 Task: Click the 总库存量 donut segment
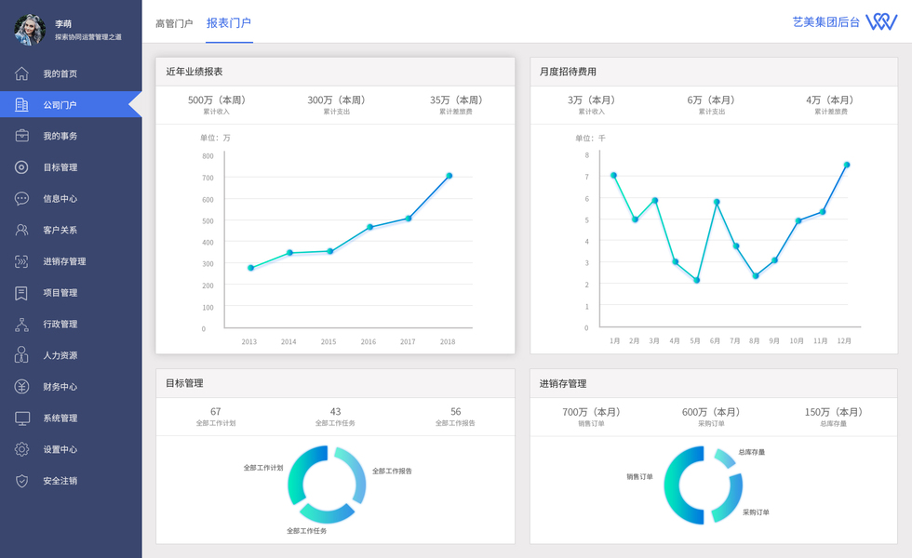(x=725, y=458)
